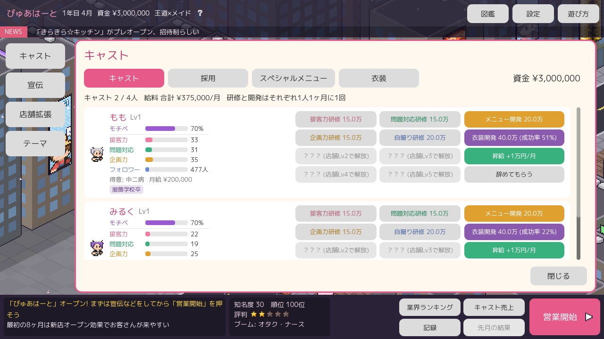Give みるく a 昇給 +1万円/月 raise

514,250
